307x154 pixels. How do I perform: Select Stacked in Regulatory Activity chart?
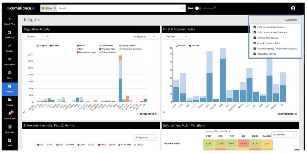51,46
